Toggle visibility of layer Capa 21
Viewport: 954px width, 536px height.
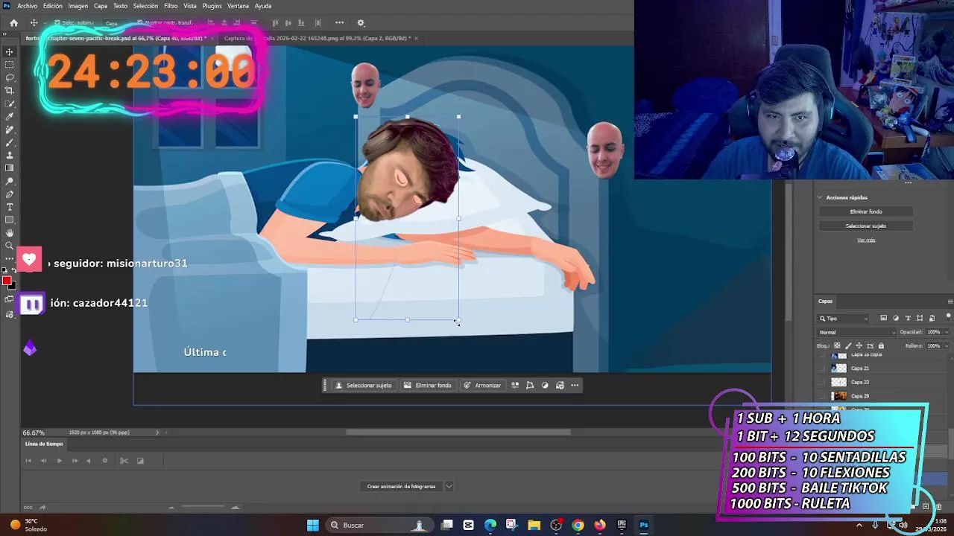tap(823, 368)
